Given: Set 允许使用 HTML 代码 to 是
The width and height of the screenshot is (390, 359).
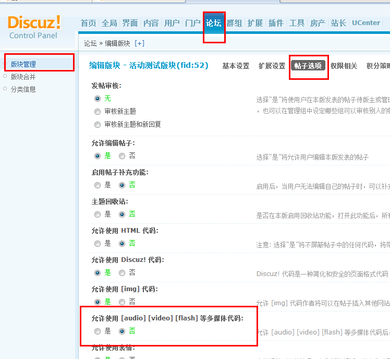Looking at the screenshot, I should [x=97, y=244].
